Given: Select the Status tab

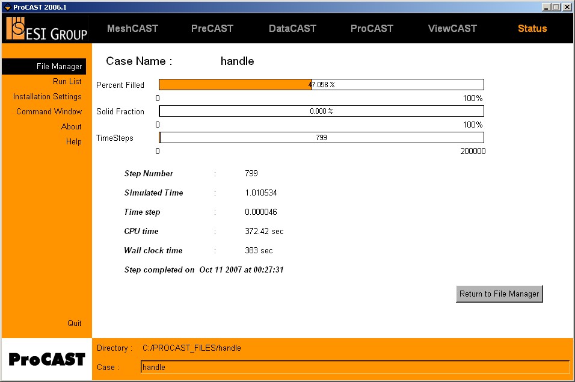Looking at the screenshot, I should [532, 29].
